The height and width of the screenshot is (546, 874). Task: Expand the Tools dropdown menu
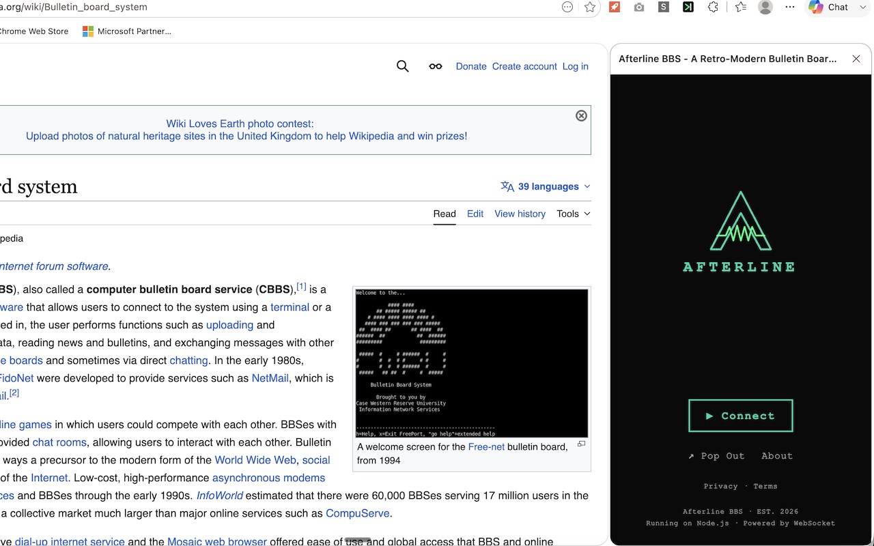[574, 214]
